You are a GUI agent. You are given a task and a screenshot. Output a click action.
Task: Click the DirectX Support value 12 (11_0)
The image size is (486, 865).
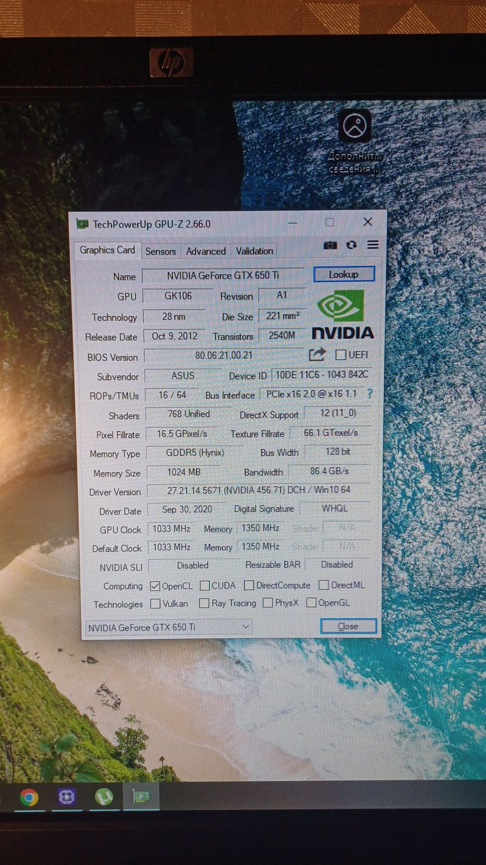tap(338, 413)
